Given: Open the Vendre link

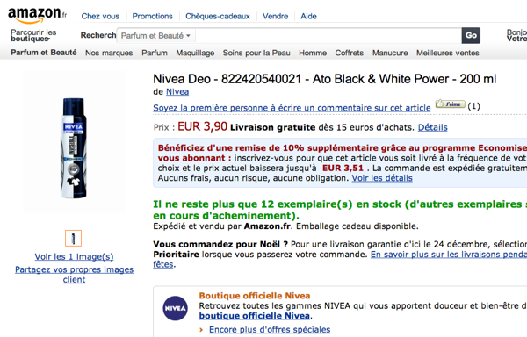Looking at the screenshot, I should 275,16.
